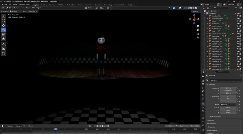Screen dimensions: 243x134
Task: Open the Render properties tab
Action: tap(203, 81)
